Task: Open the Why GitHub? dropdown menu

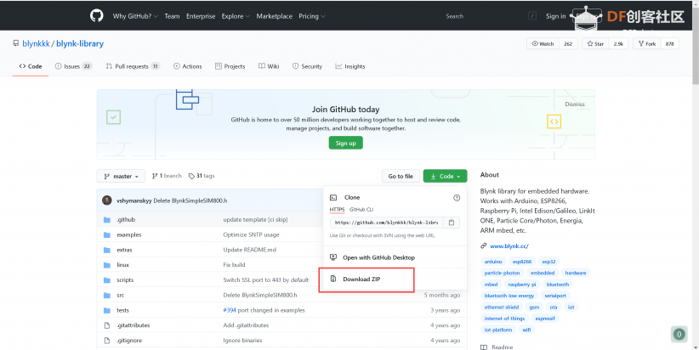Action: click(135, 16)
